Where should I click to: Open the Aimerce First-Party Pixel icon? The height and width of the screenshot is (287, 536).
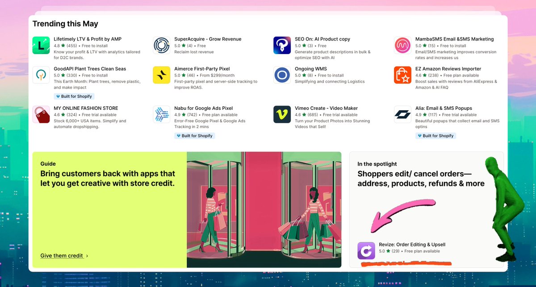(162, 75)
